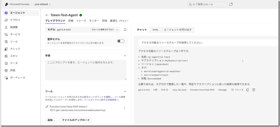Click the 6 秒 duration label
280x127 pixels.
(x=155, y=90)
